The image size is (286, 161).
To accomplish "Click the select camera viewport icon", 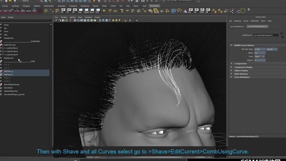I will click(56, 20).
